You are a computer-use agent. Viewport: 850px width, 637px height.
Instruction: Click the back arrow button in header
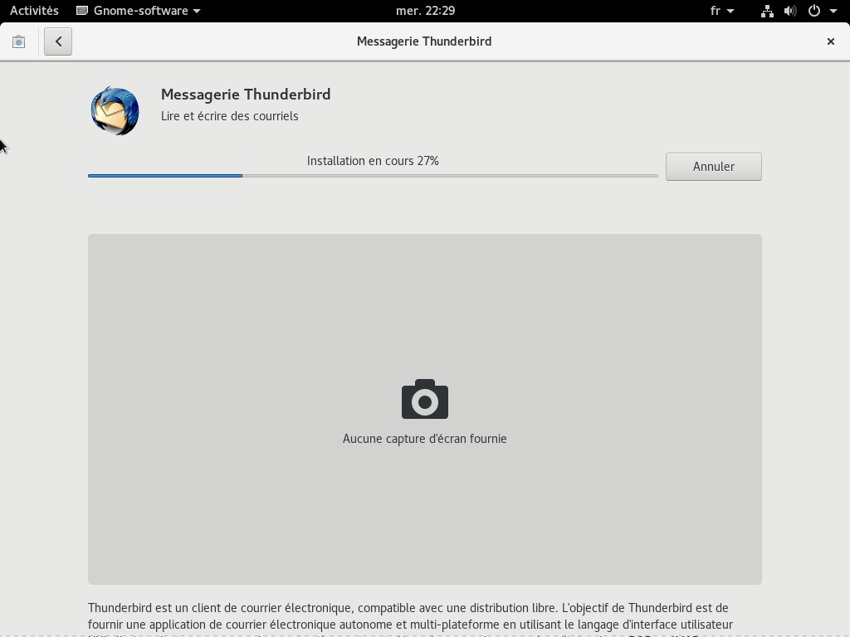pyautogui.click(x=58, y=41)
